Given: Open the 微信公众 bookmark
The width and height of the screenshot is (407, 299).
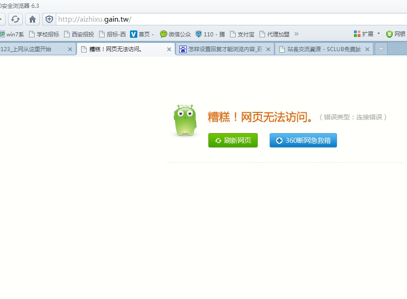Looking at the screenshot, I should 175,34.
